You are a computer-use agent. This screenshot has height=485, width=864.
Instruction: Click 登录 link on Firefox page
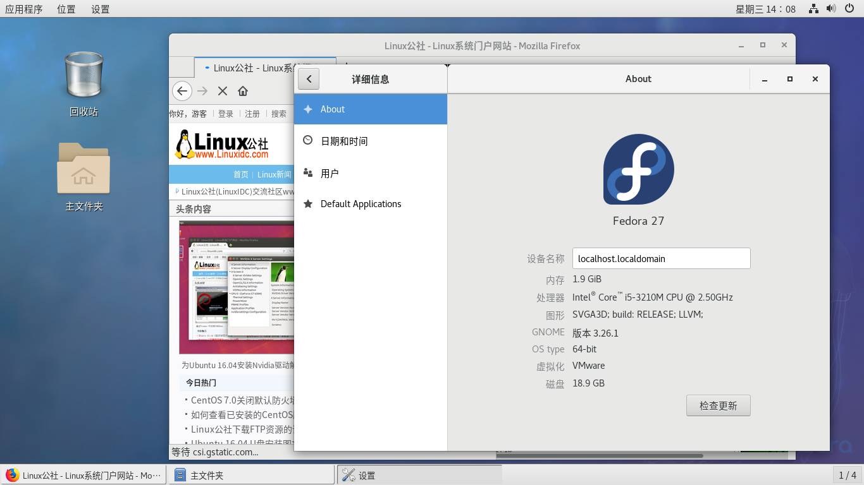(x=226, y=114)
